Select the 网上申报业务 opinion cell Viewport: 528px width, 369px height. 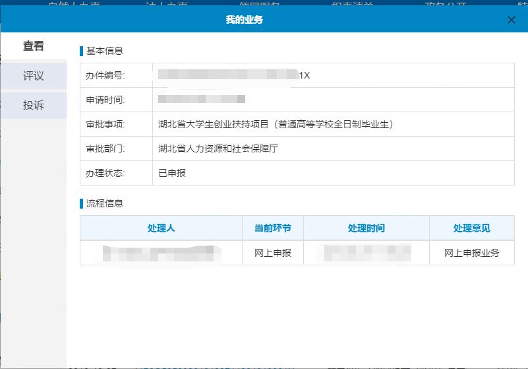tap(472, 253)
